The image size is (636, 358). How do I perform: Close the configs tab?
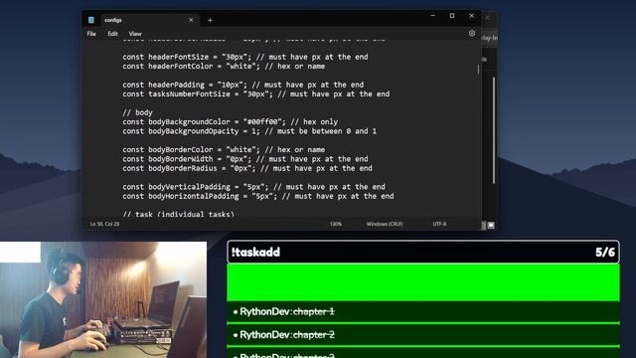[x=191, y=20]
